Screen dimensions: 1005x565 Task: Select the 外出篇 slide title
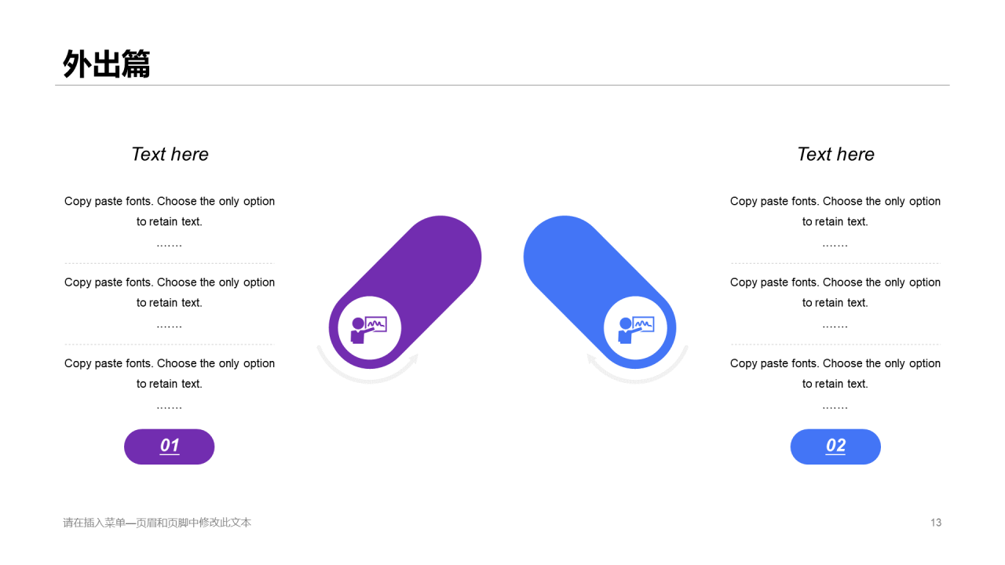[x=107, y=64]
